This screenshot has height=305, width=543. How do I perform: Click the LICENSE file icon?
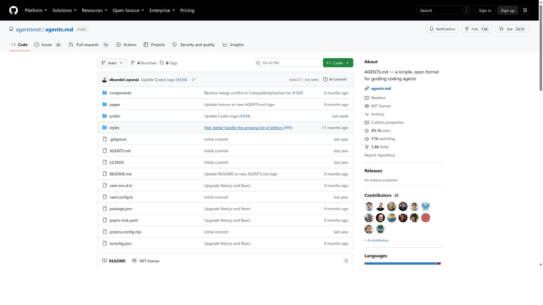coord(105,162)
